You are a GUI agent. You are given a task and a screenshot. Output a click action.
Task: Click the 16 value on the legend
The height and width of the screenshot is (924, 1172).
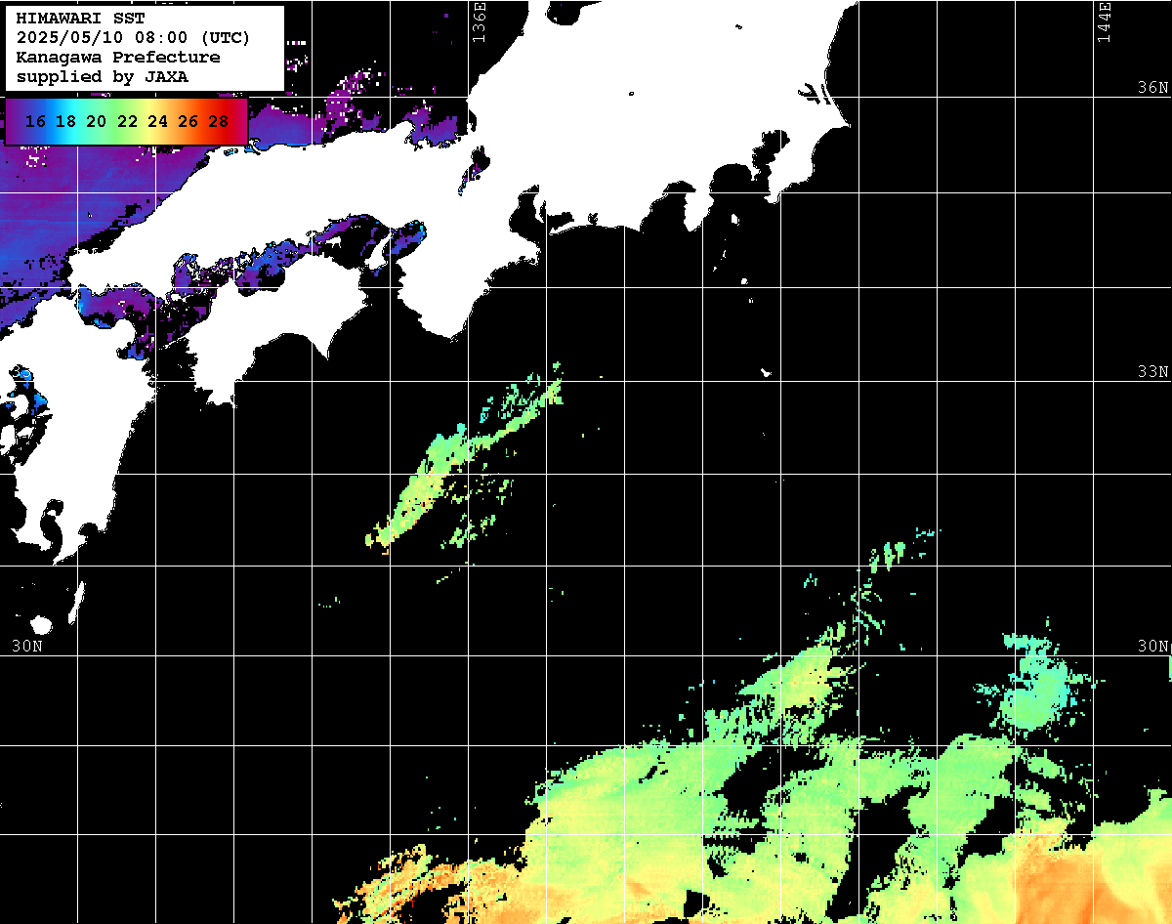pos(35,122)
